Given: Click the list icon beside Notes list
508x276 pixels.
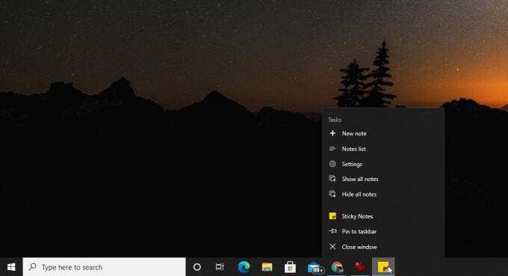Looking at the screenshot, I should click(x=332, y=149).
